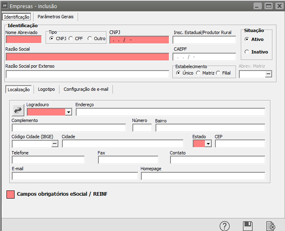Click the FP application icon in title bar
Viewport: 285px width, 231px height.
tap(5, 6)
